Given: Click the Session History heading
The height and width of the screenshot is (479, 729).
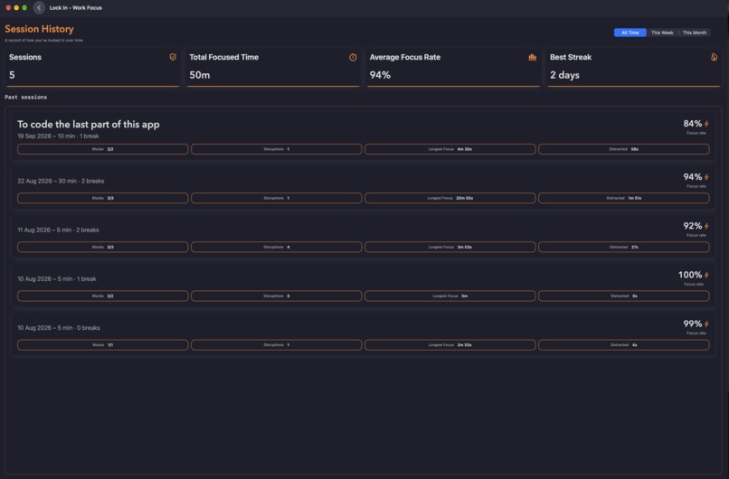Looking at the screenshot, I should [x=39, y=29].
